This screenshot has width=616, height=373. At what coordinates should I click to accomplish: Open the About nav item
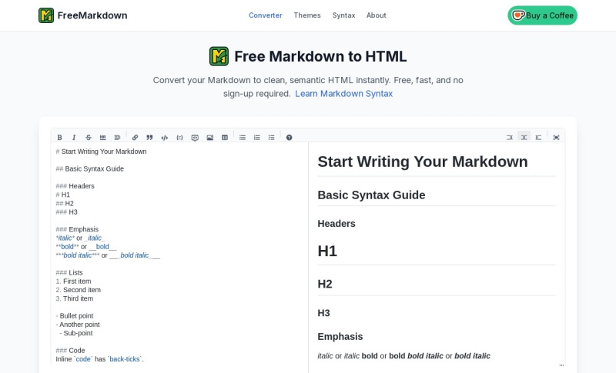point(377,15)
